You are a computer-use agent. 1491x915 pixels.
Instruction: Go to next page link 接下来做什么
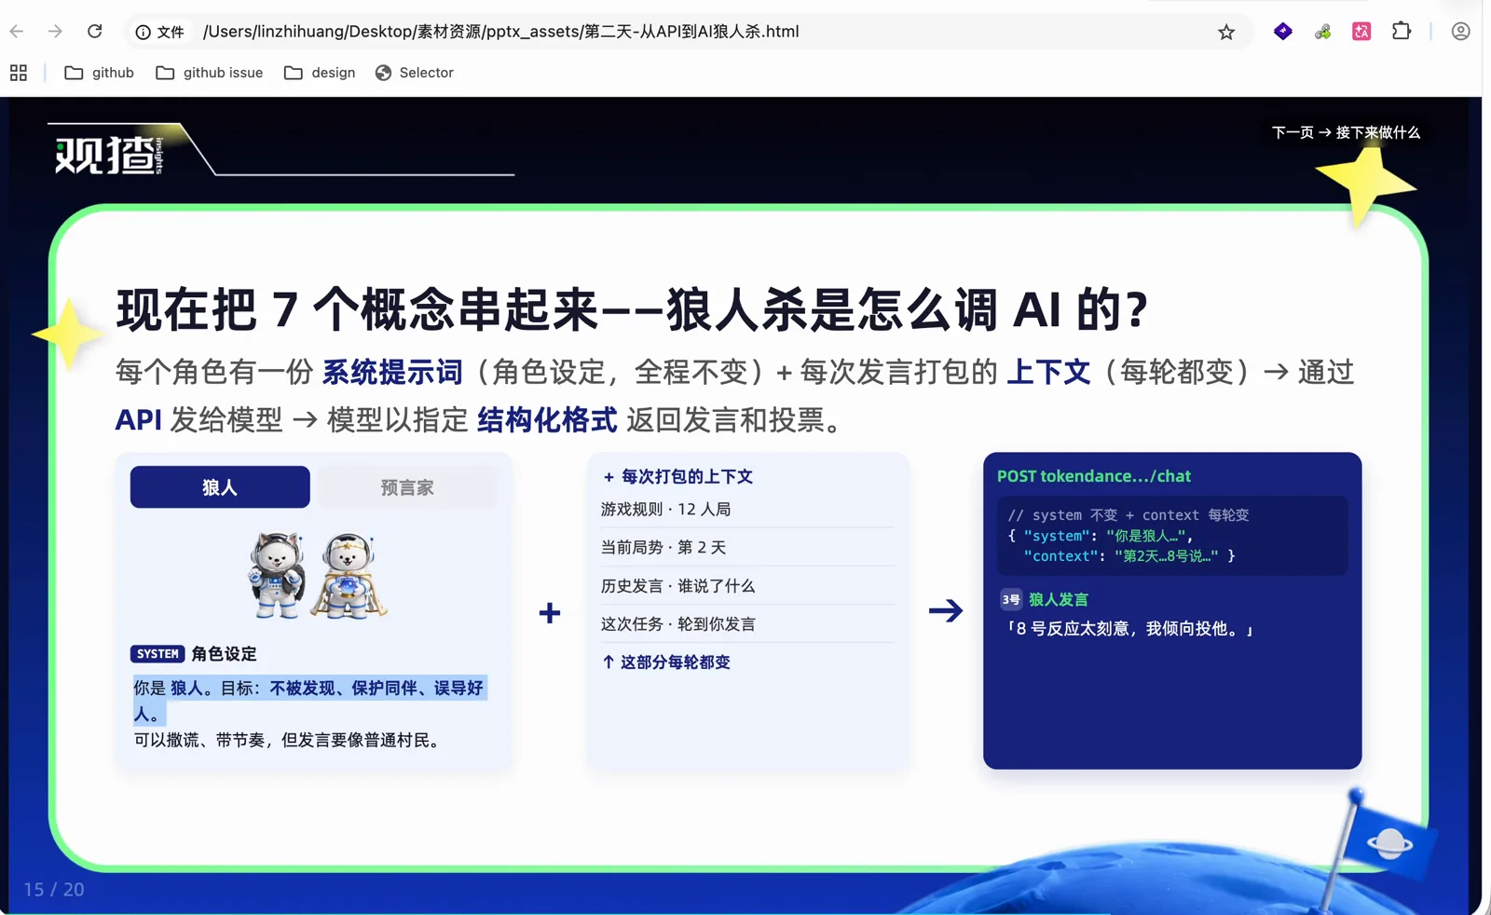coord(1346,132)
